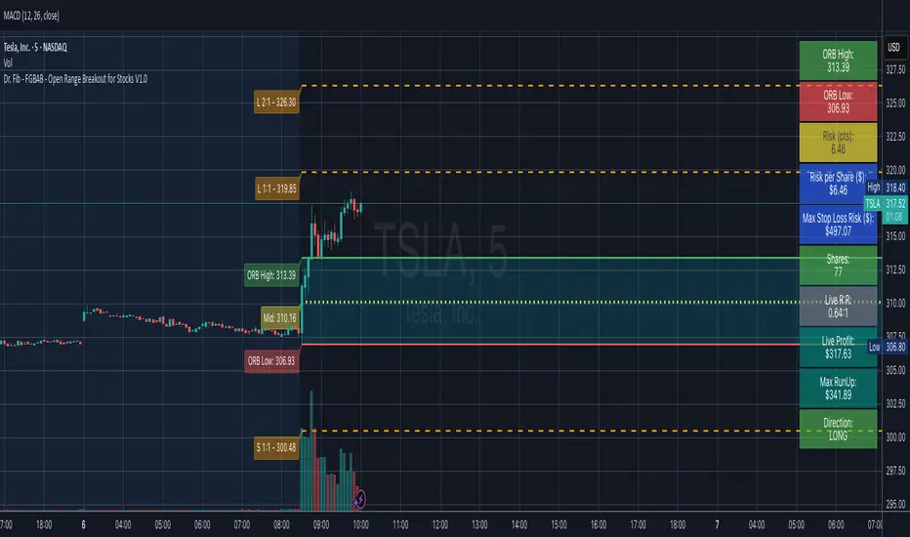Select the Dr. Fib Open Range Breakout indicator legend
The image size is (910, 537).
point(75,79)
